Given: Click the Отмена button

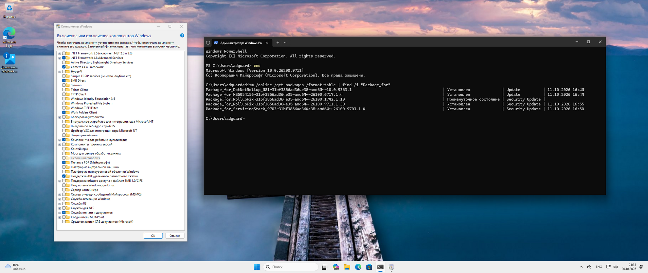Looking at the screenshot, I should coord(175,236).
